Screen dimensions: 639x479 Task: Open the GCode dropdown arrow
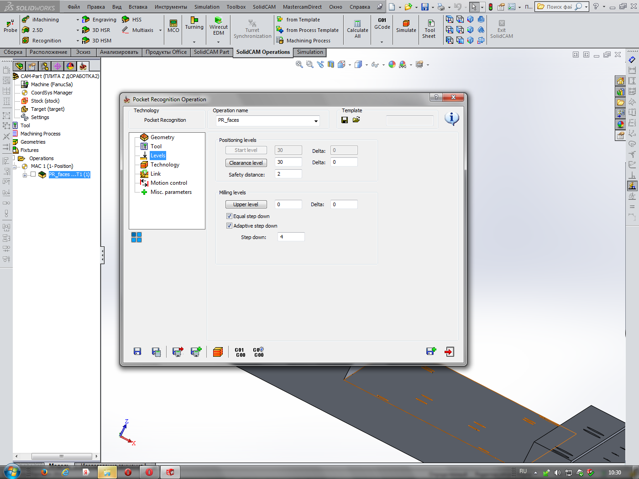click(x=382, y=42)
